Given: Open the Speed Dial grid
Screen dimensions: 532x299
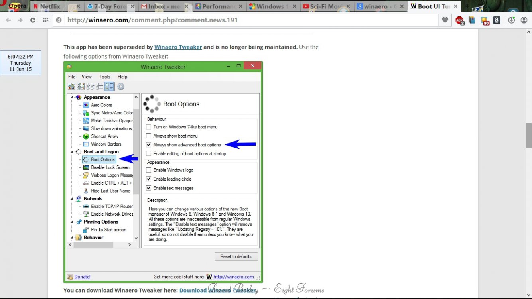Looking at the screenshot, I should [x=45, y=20].
